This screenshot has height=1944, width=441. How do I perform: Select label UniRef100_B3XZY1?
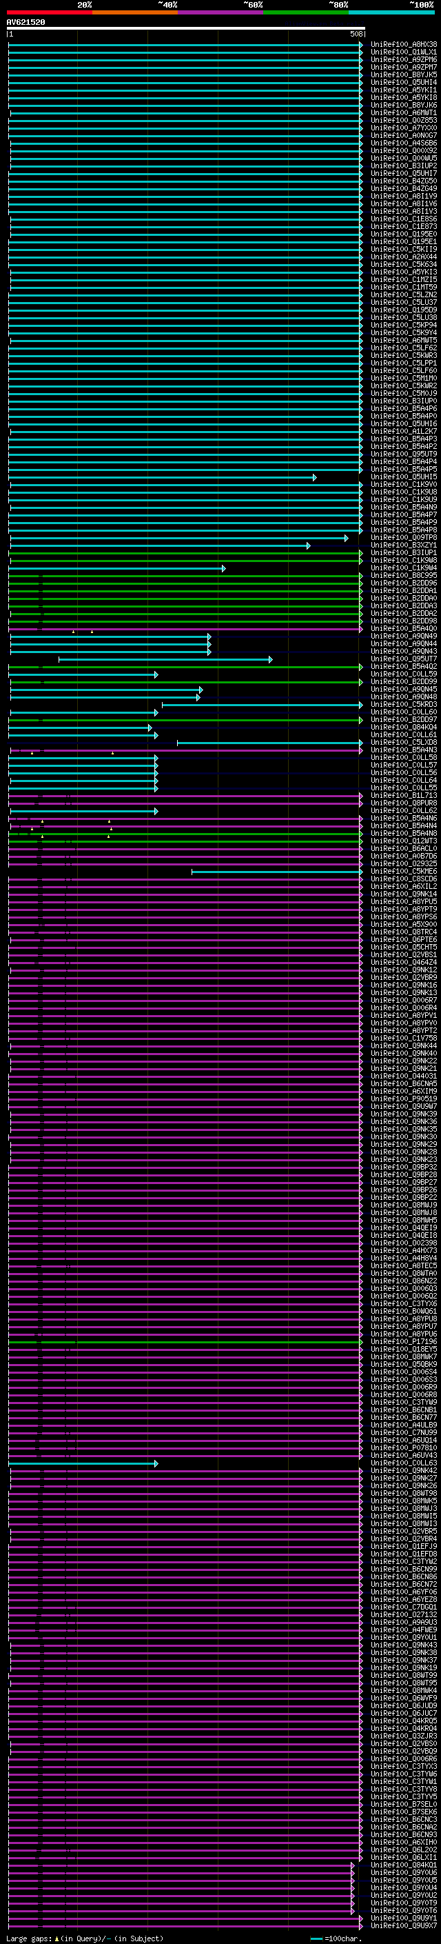click(x=403, y=545)
